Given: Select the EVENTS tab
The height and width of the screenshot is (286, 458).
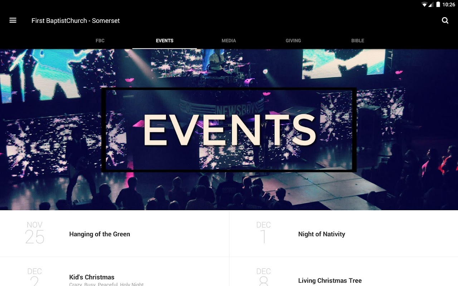Looking at the screenshot, I should tap(165, 41).
